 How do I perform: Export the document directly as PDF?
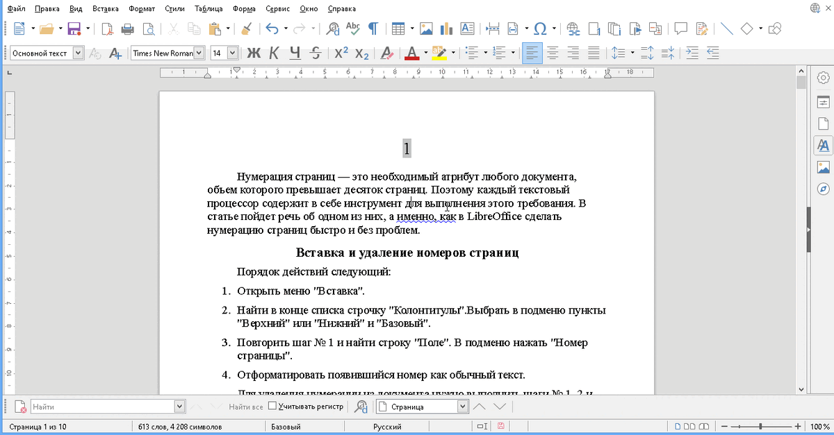coord(108,28)
